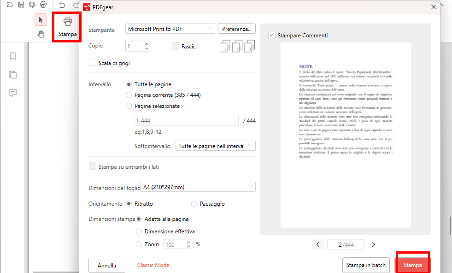The height and width of the screenshot is (273, 452).
Task: Click the Stampa in batch button
Action: [x=366, y=265]
